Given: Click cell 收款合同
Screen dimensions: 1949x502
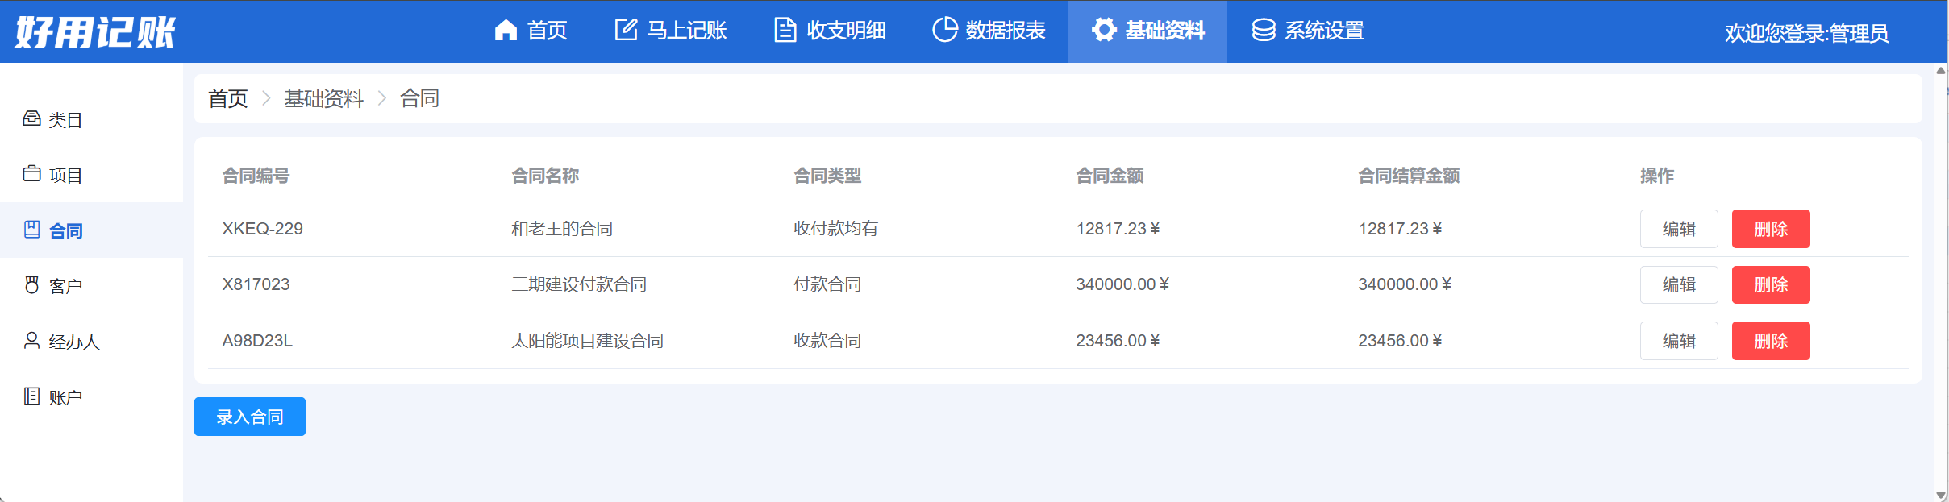Looking at the screenshot, I should [x=827, y=341].
